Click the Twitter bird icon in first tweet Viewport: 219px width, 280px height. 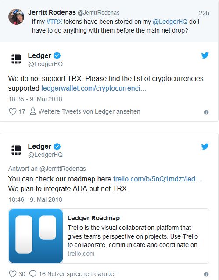tap(205, 55)
